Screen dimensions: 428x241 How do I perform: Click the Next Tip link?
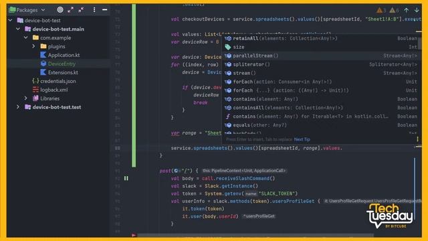(302, 139)
